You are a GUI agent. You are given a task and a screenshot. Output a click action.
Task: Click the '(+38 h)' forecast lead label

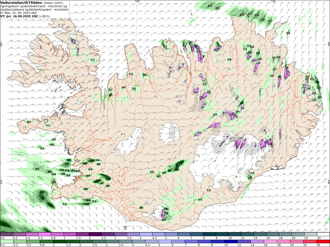pyautogui.click(x=44, y=16)
